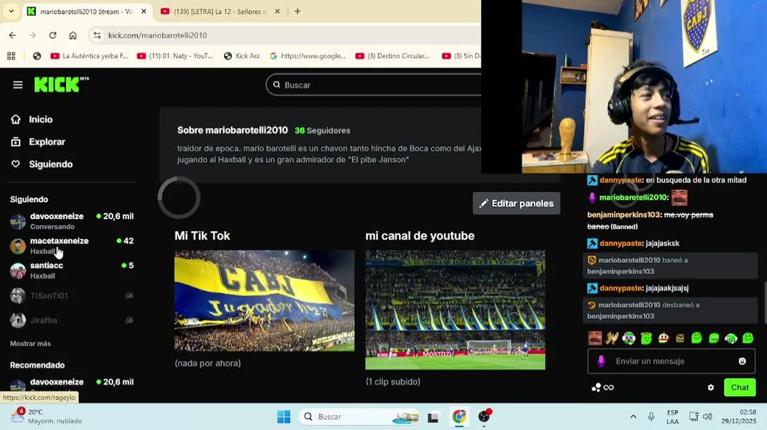The width and height of the screenshot is (767, 430).
Task: Open the google.com bookmark
Action: coord(308,56)
